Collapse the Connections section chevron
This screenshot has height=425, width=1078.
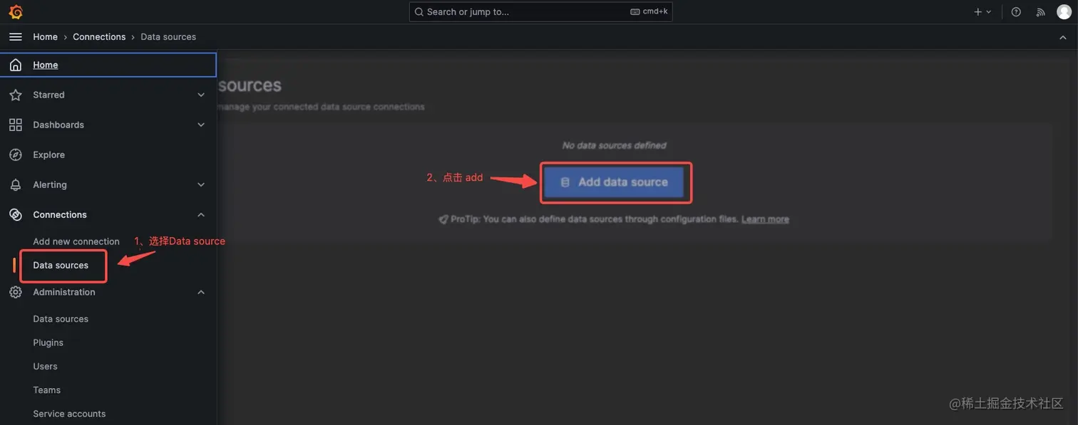(x=201, y=214)
